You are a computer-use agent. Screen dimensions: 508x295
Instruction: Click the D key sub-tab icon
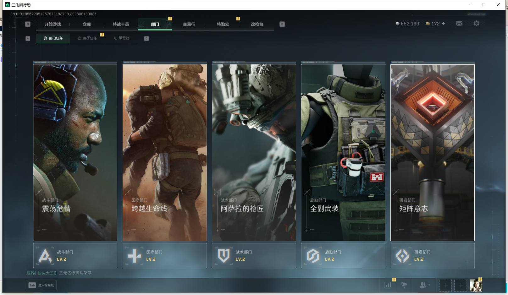(x=146, y=38)
